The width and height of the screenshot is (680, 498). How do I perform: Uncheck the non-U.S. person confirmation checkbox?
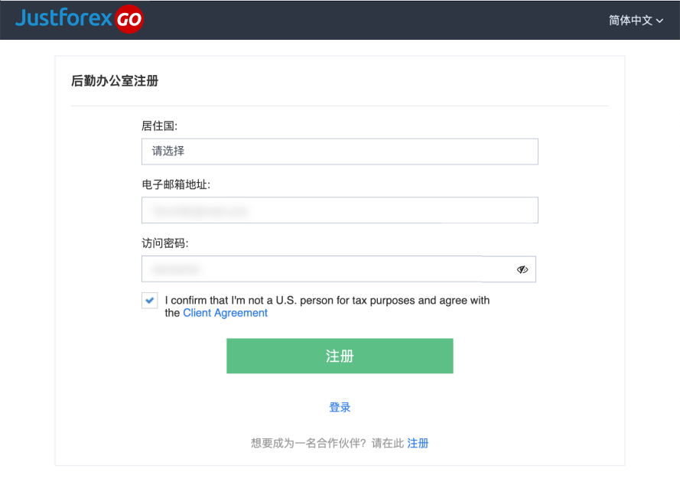[150, 300]
